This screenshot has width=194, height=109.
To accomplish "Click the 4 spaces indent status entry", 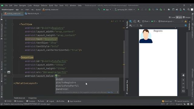I will 179,104.
